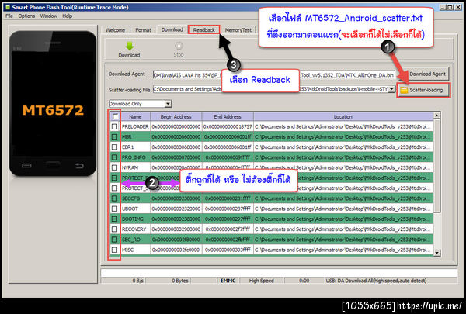The width and height of the screenshot is (466, 314).
Task: Click UBOOT begin address 0x0000000002320000
Action: pyautogui.click(x=176, y=209)
